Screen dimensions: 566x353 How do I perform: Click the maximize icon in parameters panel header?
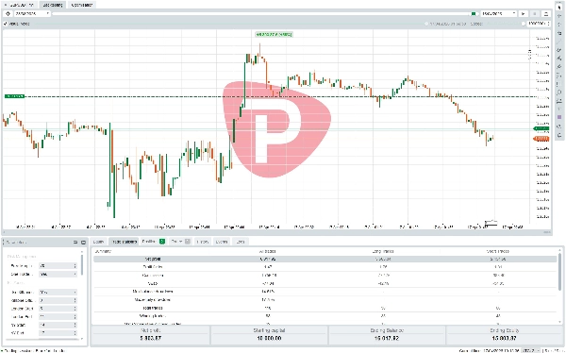coord(83,242)
